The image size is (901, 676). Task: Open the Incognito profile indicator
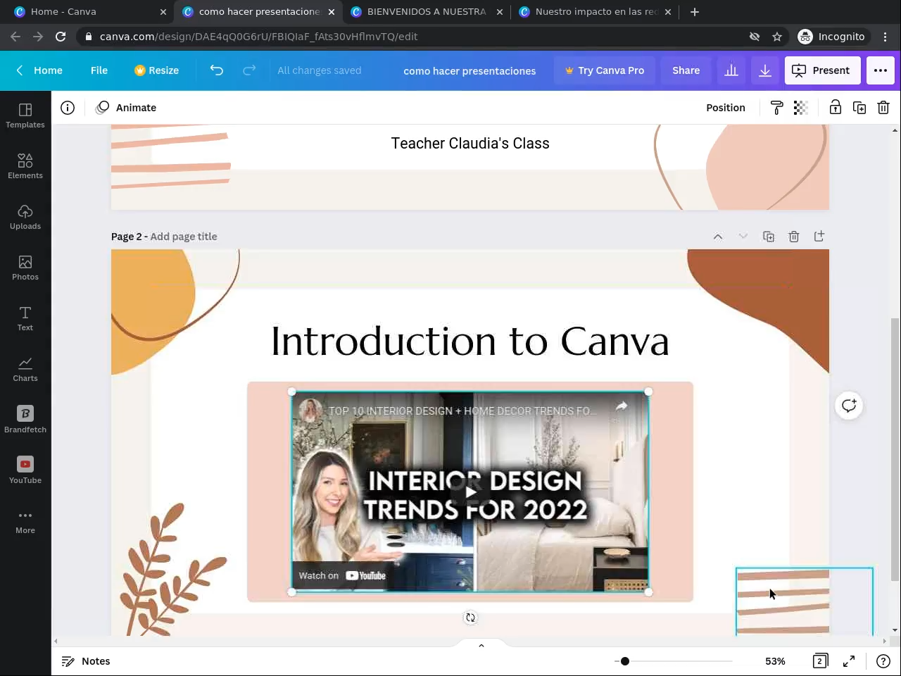831,37
